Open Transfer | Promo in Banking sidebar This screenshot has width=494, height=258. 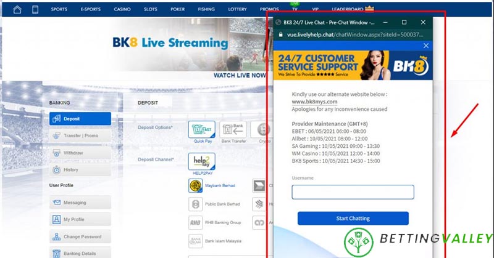[80, 135]
